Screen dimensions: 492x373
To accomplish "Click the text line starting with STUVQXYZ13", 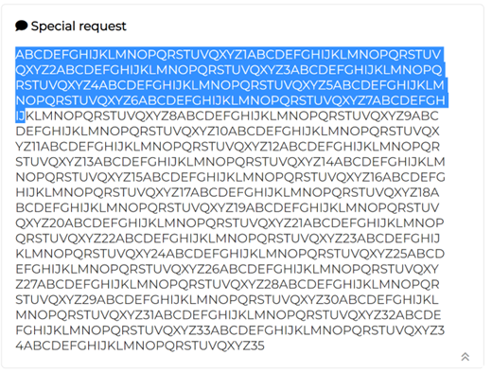I will click(230, 162).
